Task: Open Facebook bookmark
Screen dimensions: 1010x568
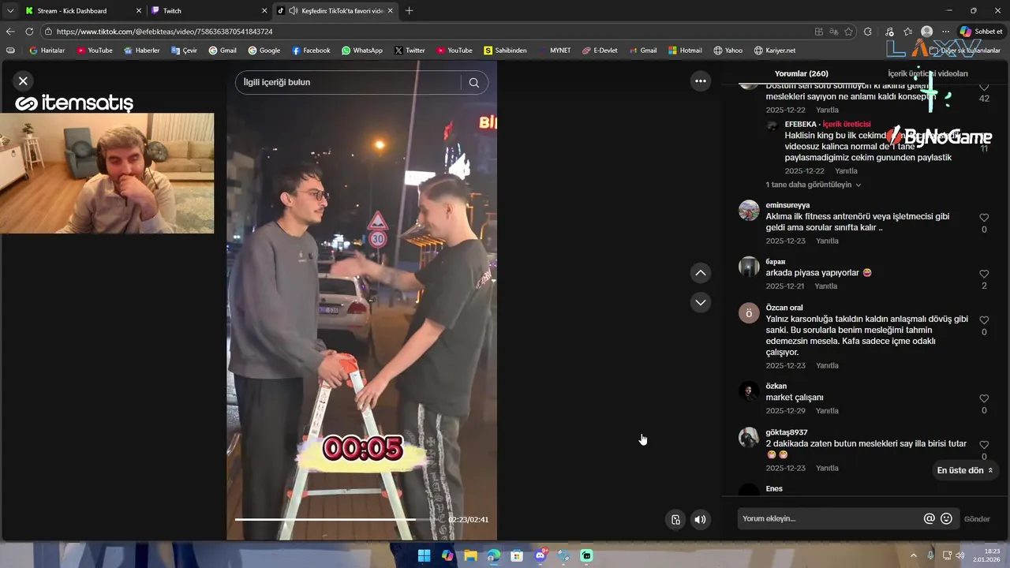Action: click(x=311, y=50)
